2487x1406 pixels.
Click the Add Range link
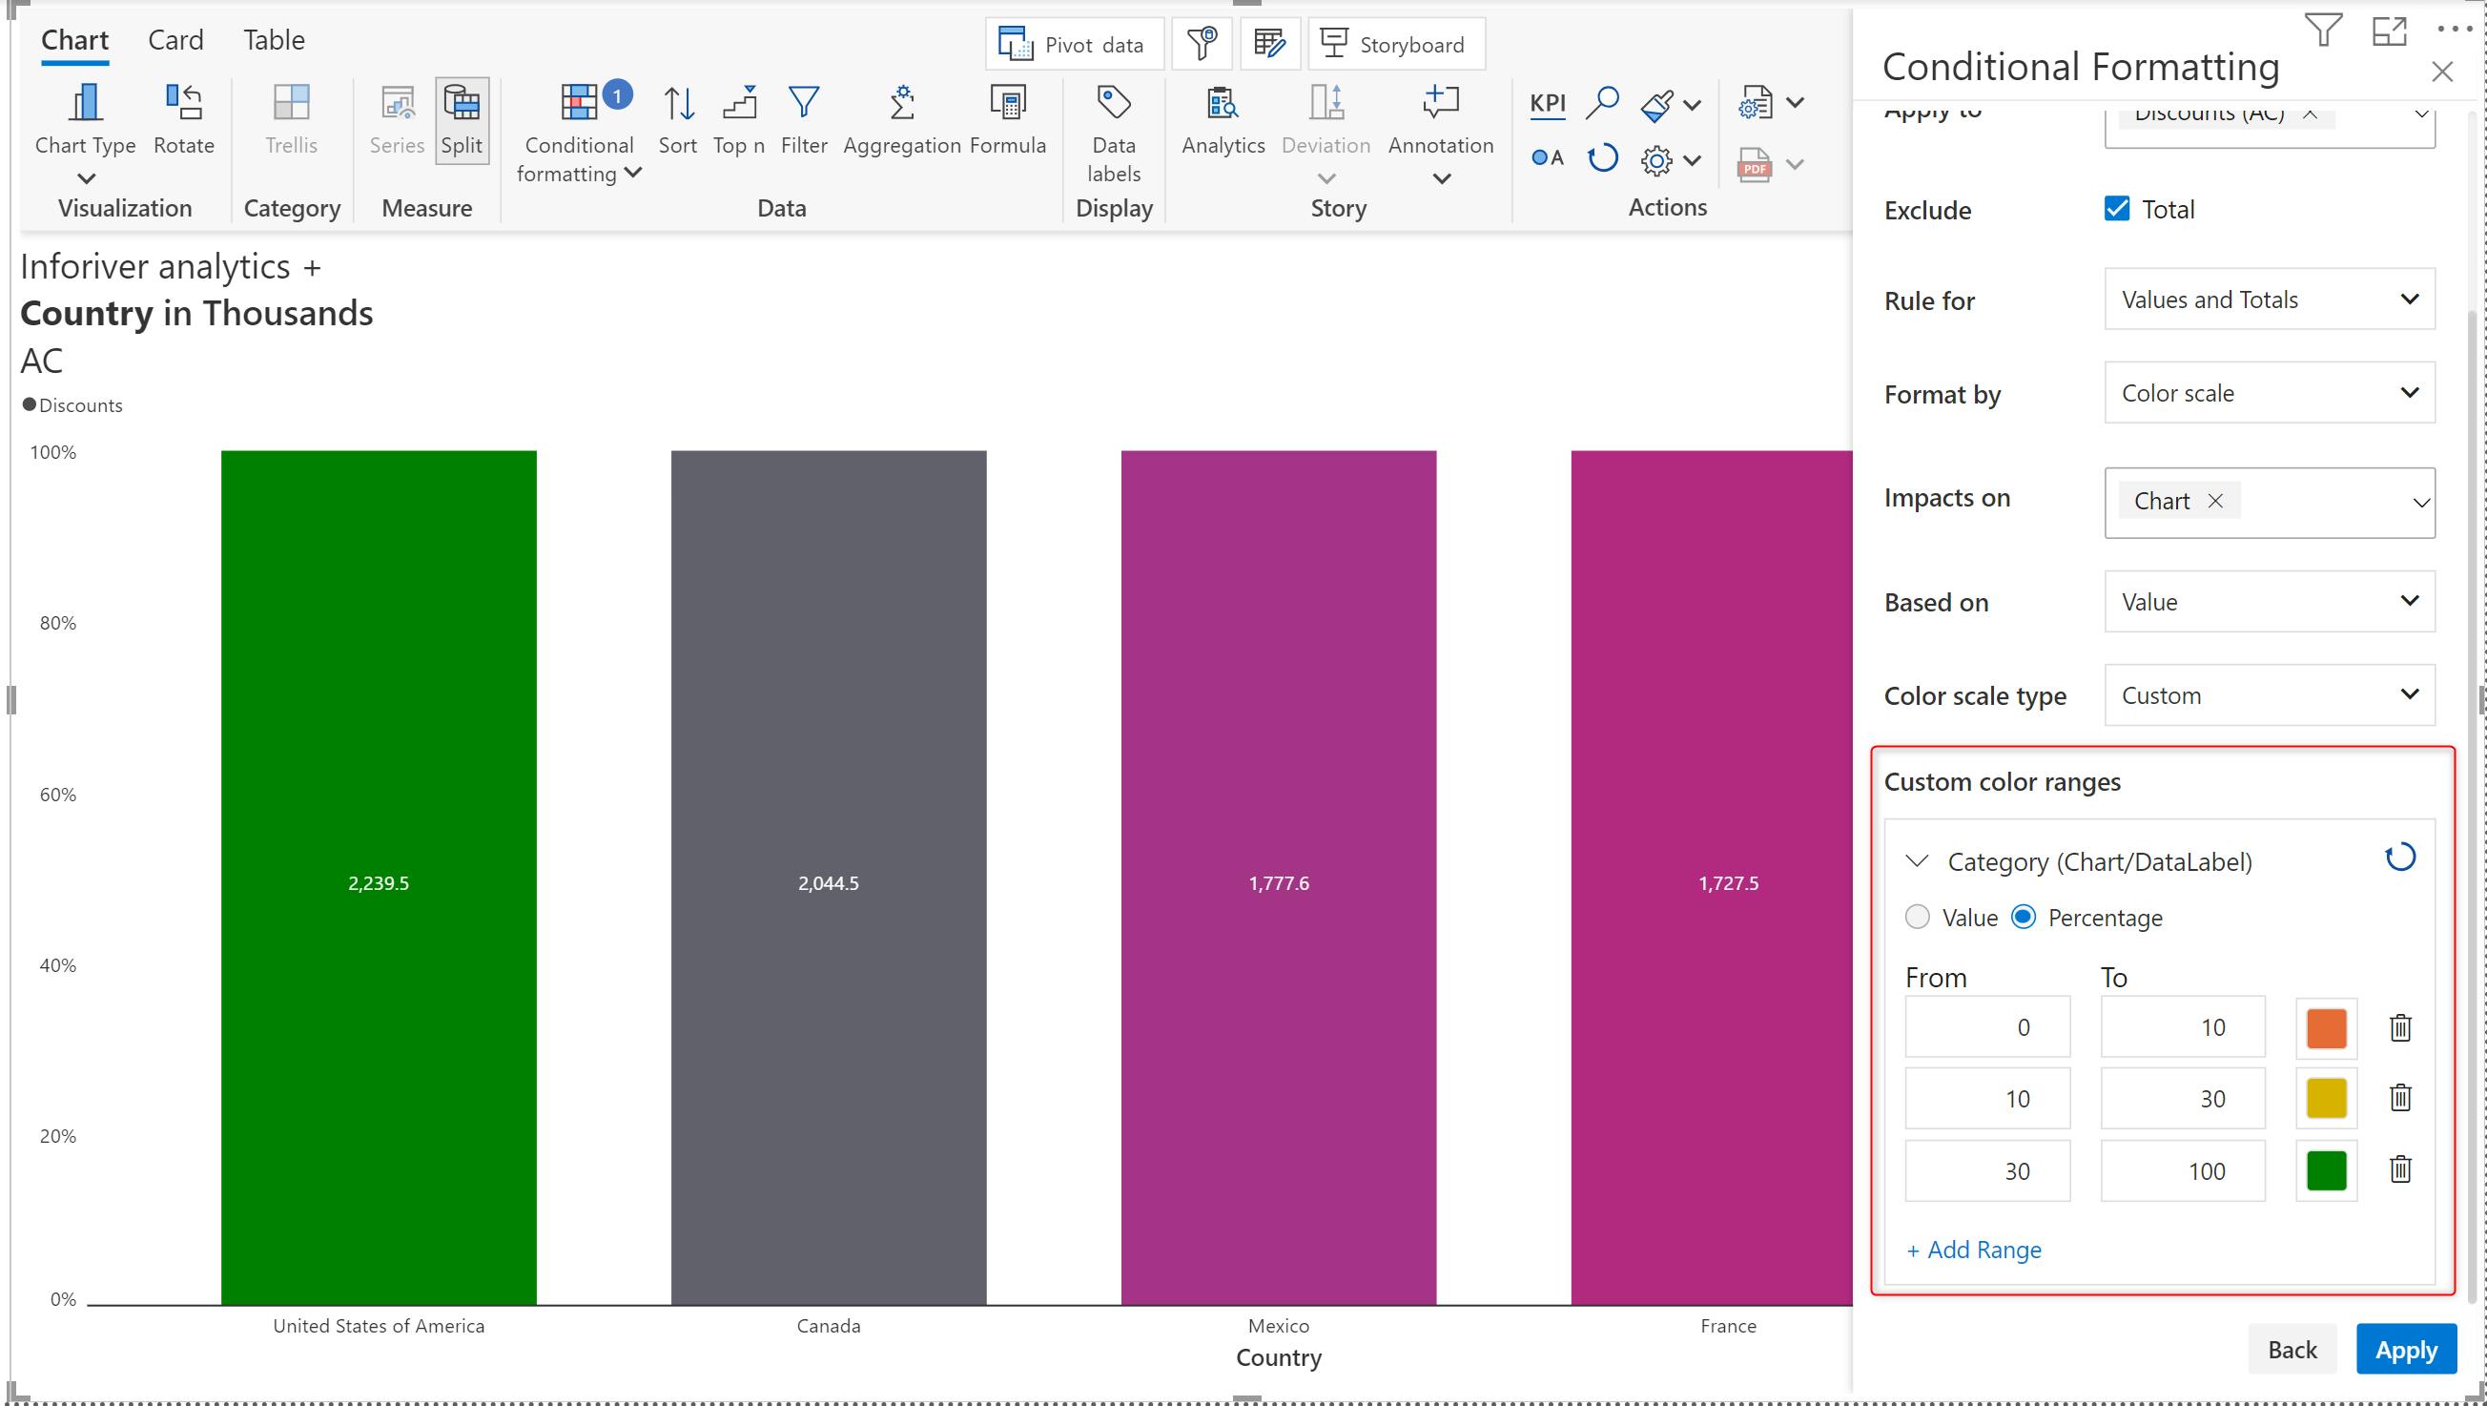coord(1973,1250)
